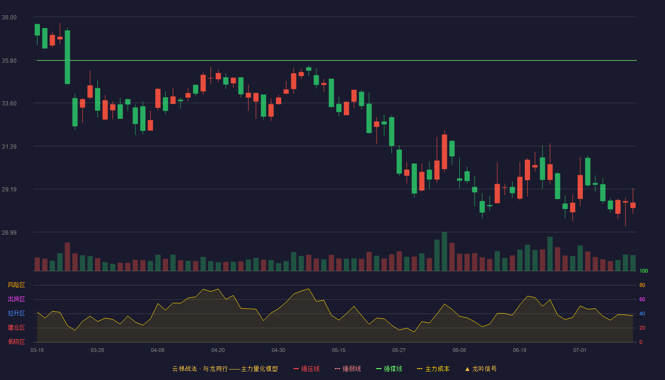This screenshot has height=380, width=665.
Task: Click the blue 40 indicator scale label
Action: click(x=642, y=313)
